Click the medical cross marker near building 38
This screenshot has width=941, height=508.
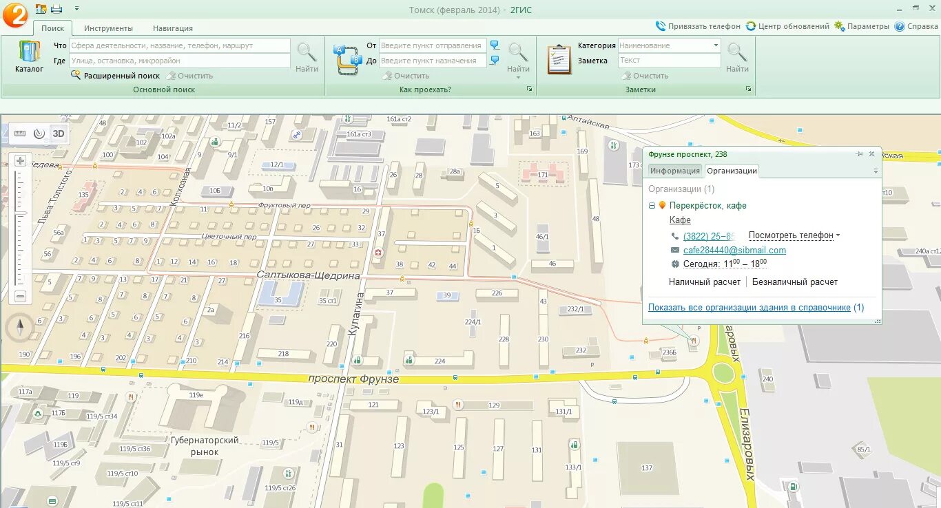point(378,253)
